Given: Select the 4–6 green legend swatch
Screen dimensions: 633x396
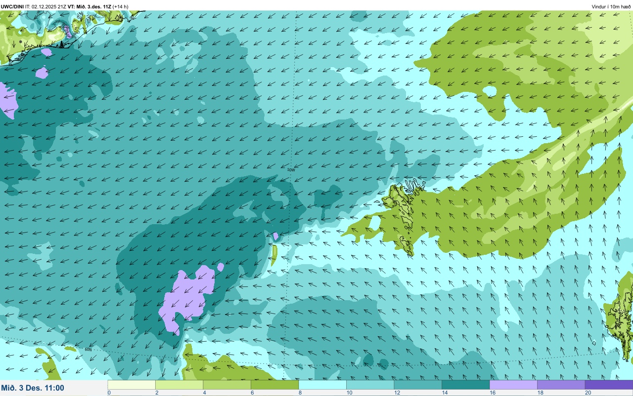Looking at the screenshot, I should [x=227, y=385].
